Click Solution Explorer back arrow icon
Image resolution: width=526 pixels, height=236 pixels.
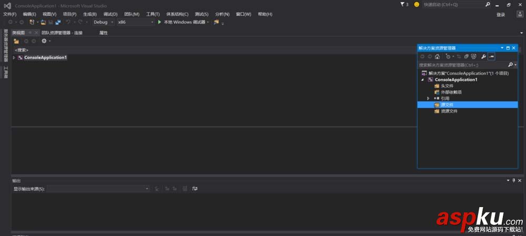click(422, 57)
